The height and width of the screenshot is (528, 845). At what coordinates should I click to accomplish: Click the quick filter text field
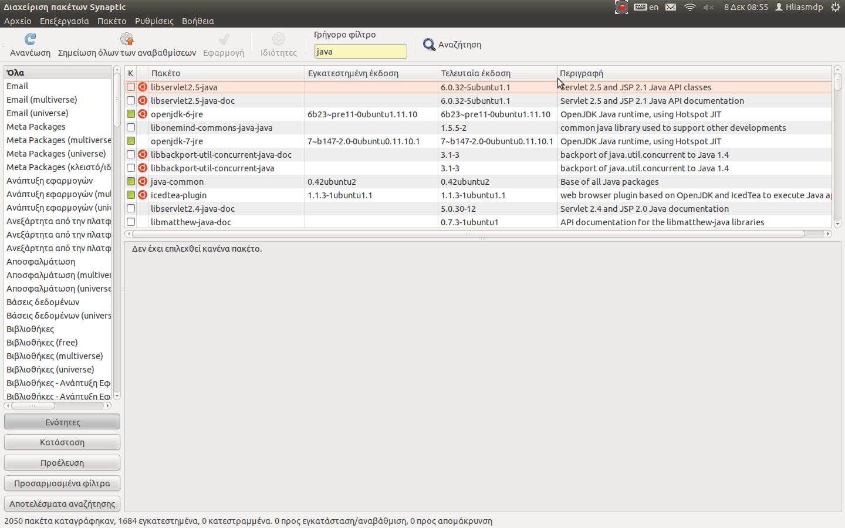[x=360, y=52]
